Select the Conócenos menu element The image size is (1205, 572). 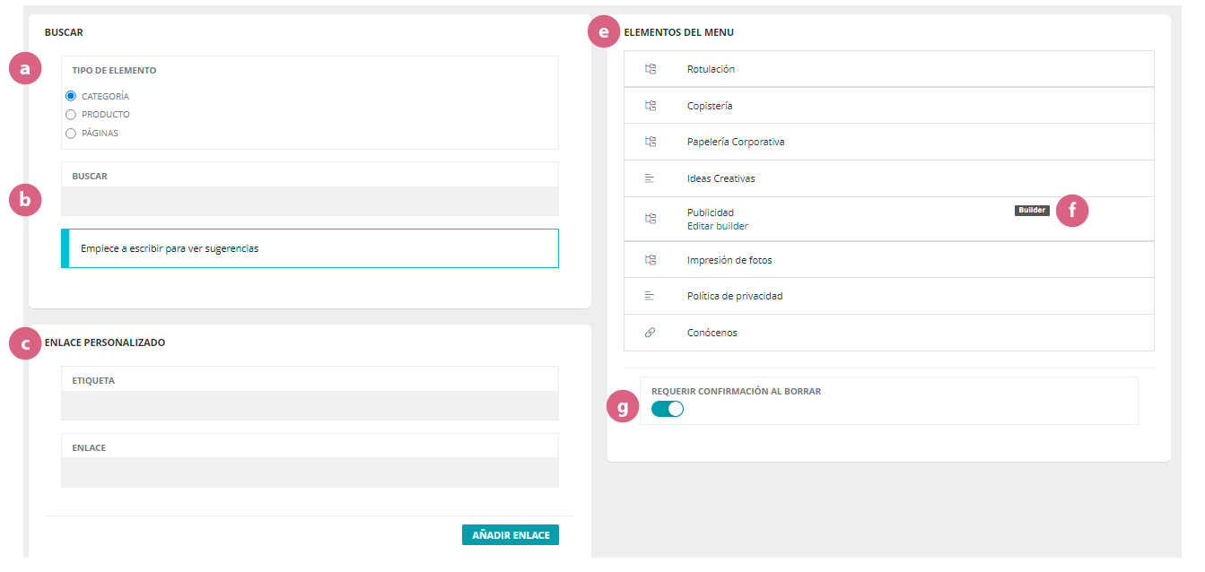[x=712, y=333]
